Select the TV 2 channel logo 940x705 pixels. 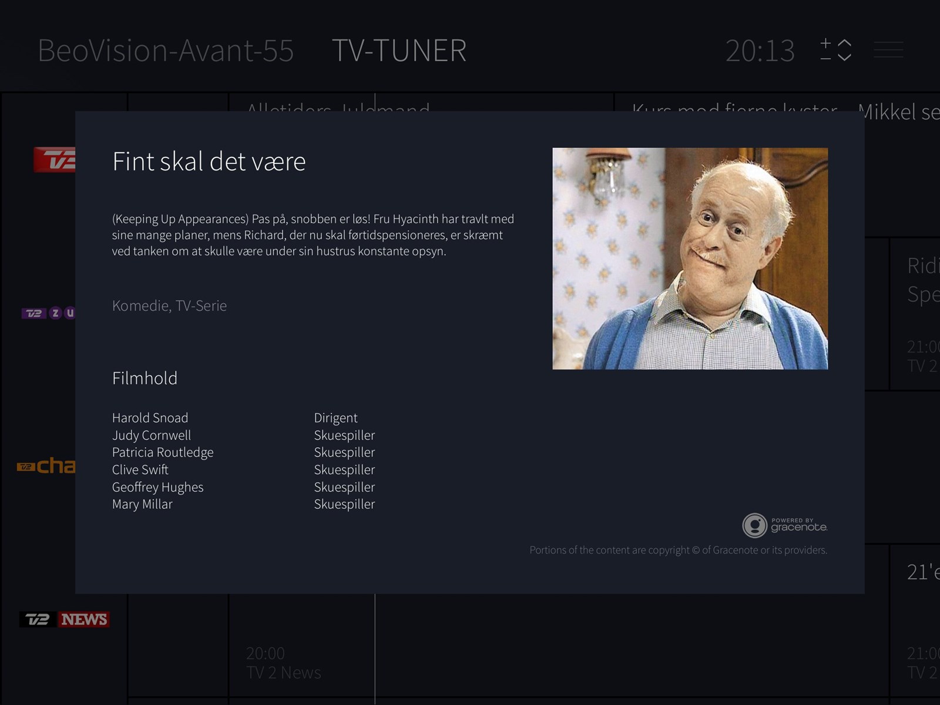(x=55, y=159)
